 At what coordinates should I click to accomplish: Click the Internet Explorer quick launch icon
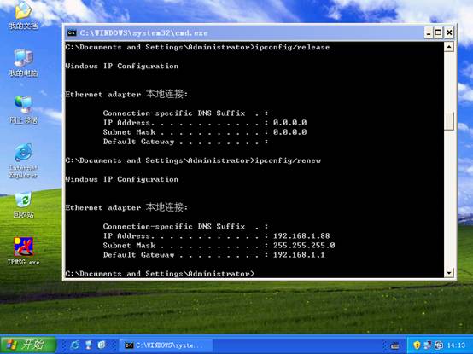coord(74,345)
